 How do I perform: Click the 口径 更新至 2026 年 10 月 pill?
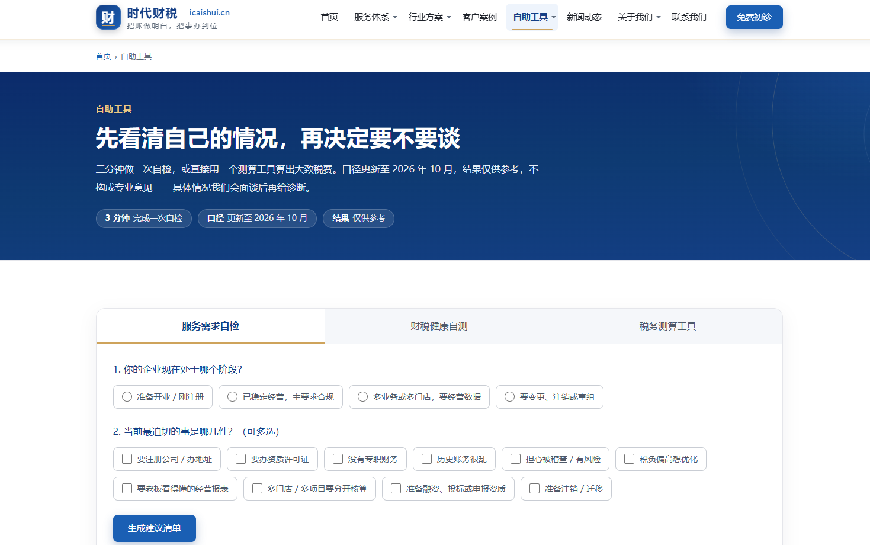pyautogui.click(x=257, y=219)
